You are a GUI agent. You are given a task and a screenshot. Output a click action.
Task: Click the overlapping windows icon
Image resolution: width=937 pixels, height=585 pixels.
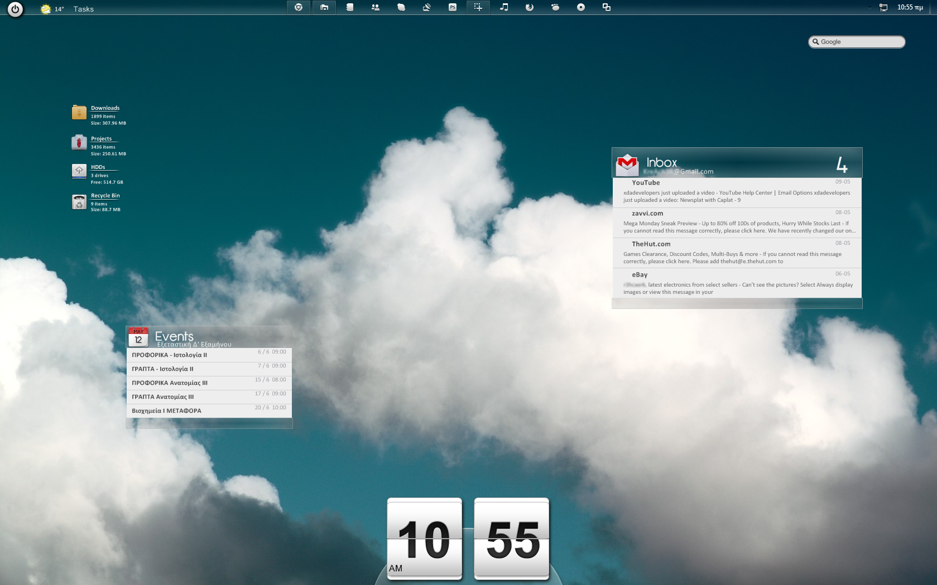pyautogui.click(x=607, y=7)
